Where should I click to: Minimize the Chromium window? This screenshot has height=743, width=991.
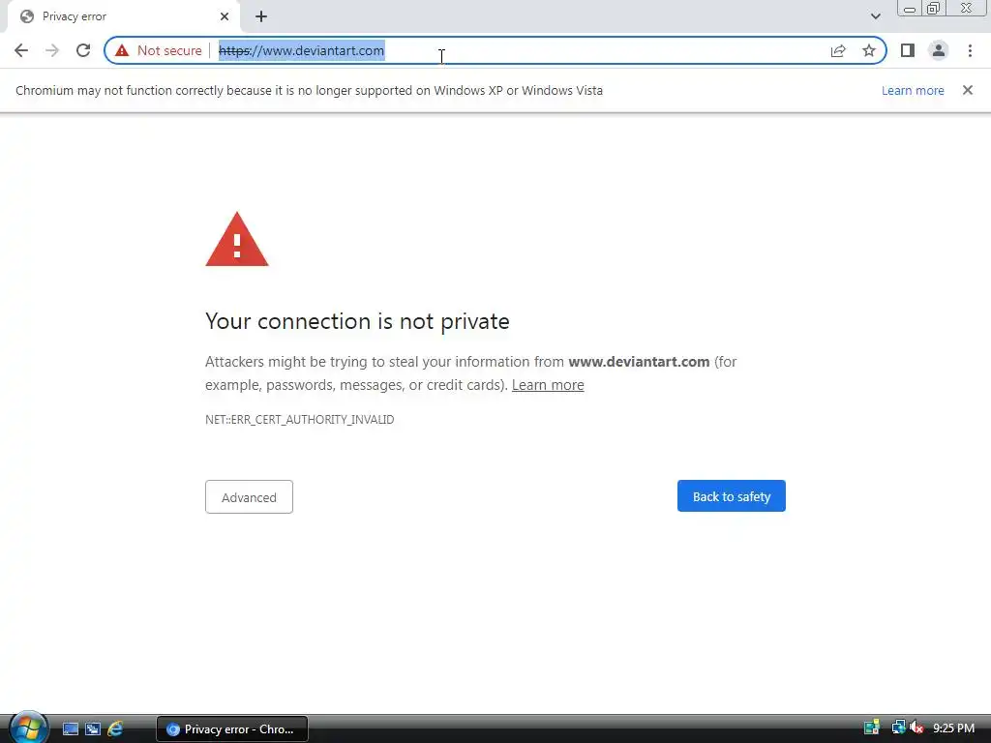[x=910, y=9]
